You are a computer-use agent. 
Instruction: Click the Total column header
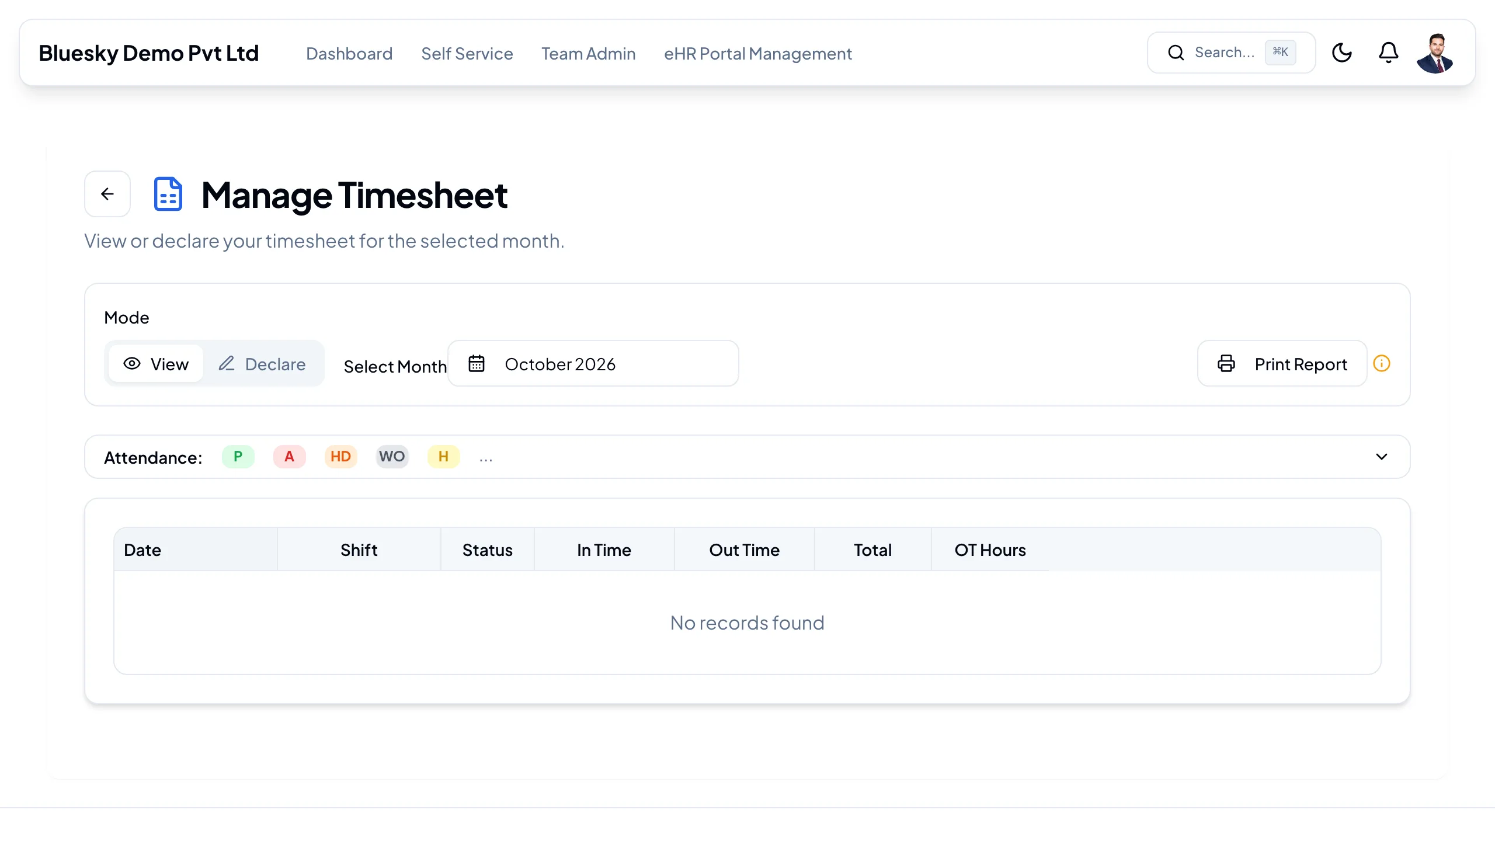point(873,550)
